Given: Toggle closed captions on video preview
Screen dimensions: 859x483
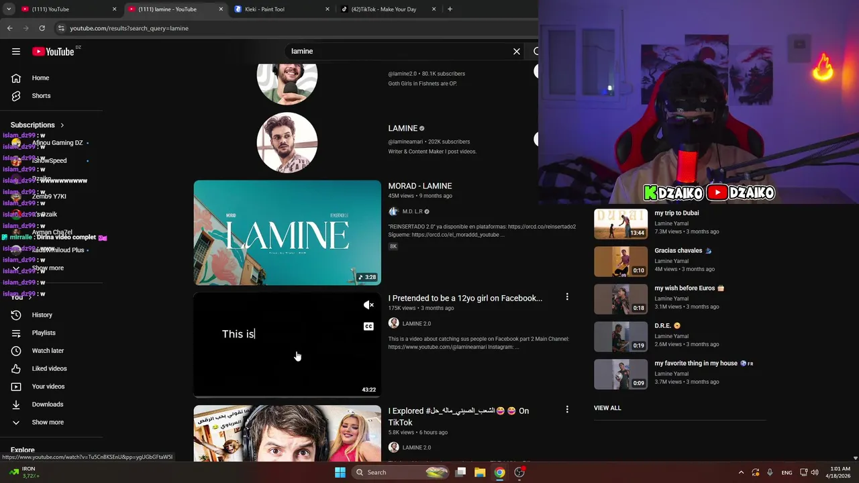Looking at the screenshot, I should (x=368, y=327).
